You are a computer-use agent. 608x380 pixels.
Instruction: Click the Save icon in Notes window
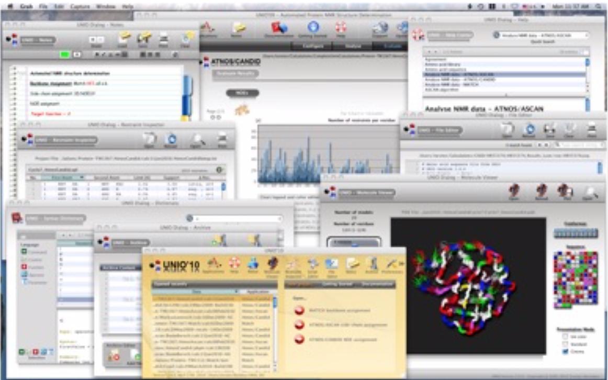(x=144, y=39)
